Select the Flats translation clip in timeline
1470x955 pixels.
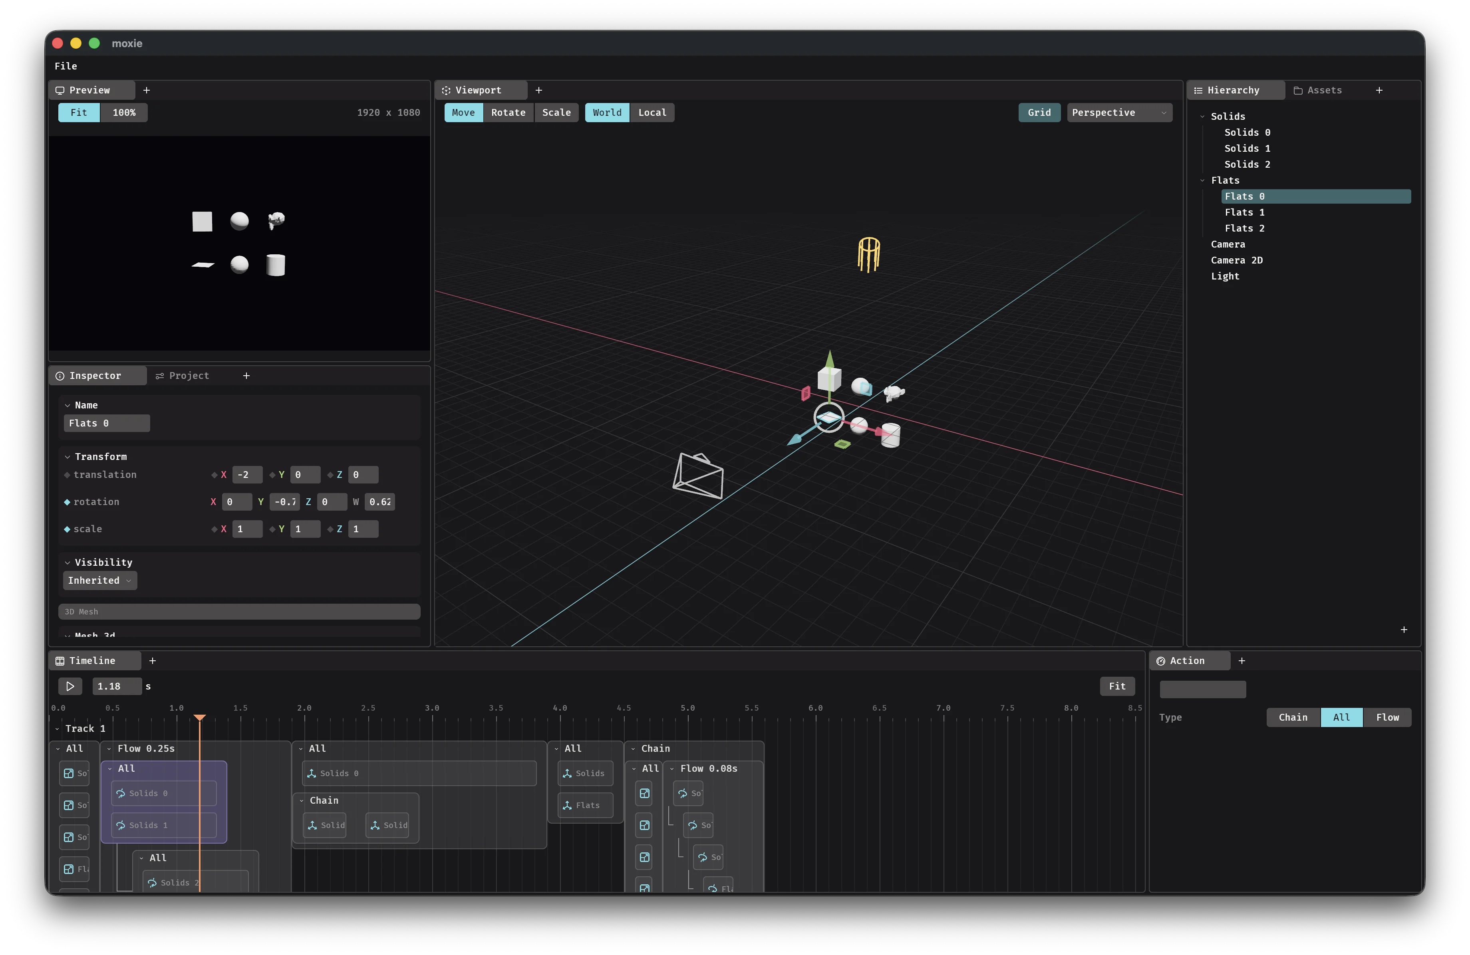click(x=585, y=806)
